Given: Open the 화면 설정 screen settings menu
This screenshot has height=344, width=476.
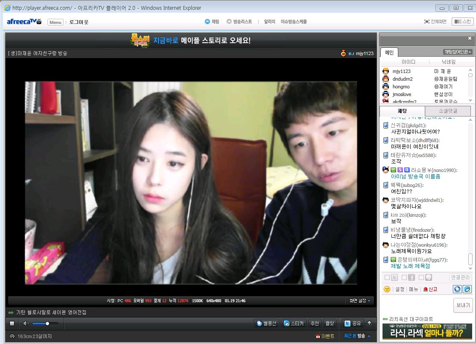Looking at the screenshot, I should point(360,300).
